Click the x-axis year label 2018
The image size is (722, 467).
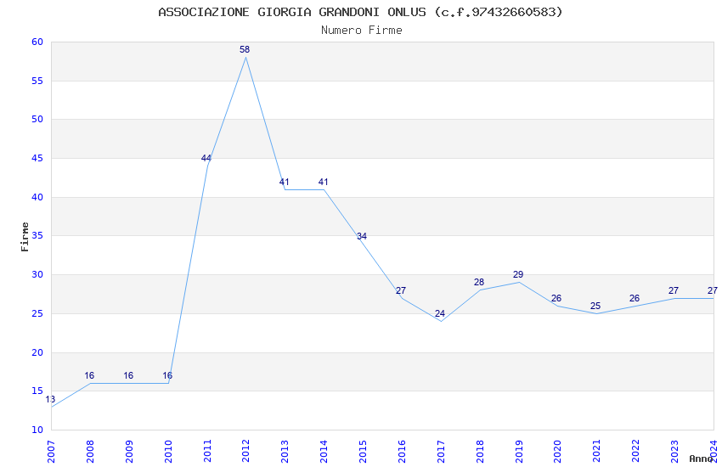pos(480,451)
